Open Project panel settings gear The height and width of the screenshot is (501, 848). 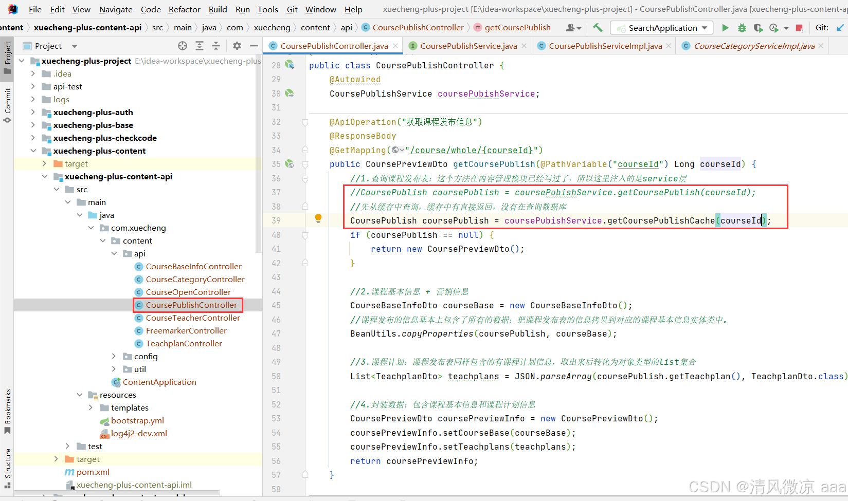(x=237, y=46)
